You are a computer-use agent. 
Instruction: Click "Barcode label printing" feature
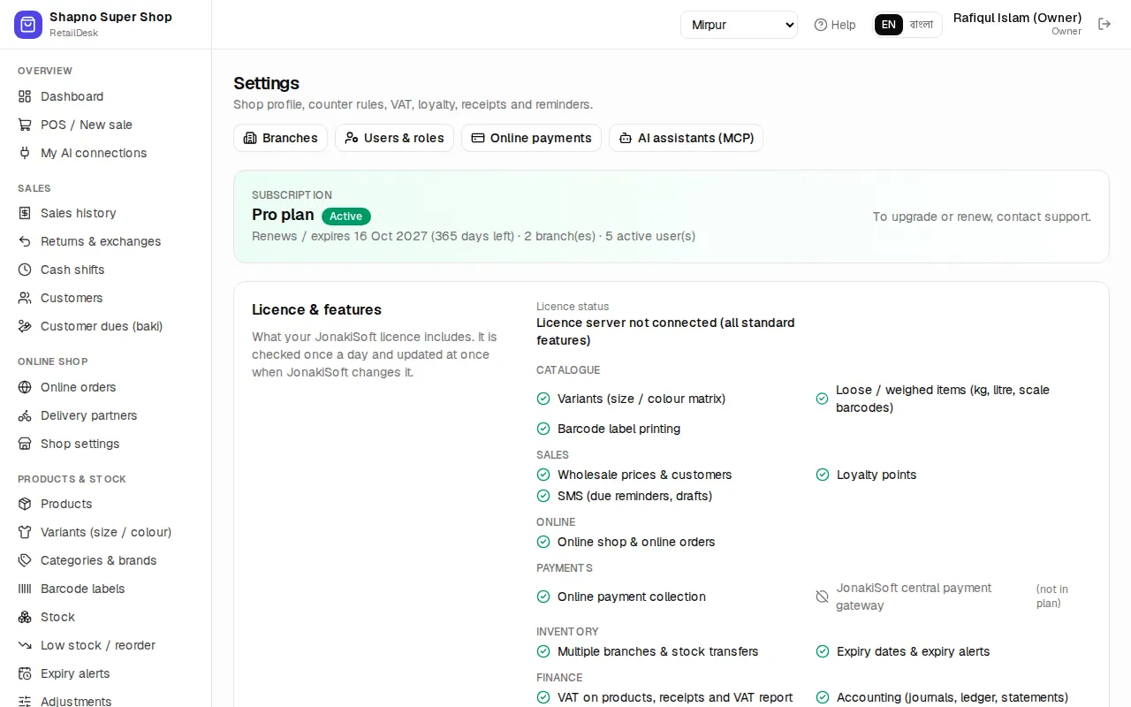point(619,429)
